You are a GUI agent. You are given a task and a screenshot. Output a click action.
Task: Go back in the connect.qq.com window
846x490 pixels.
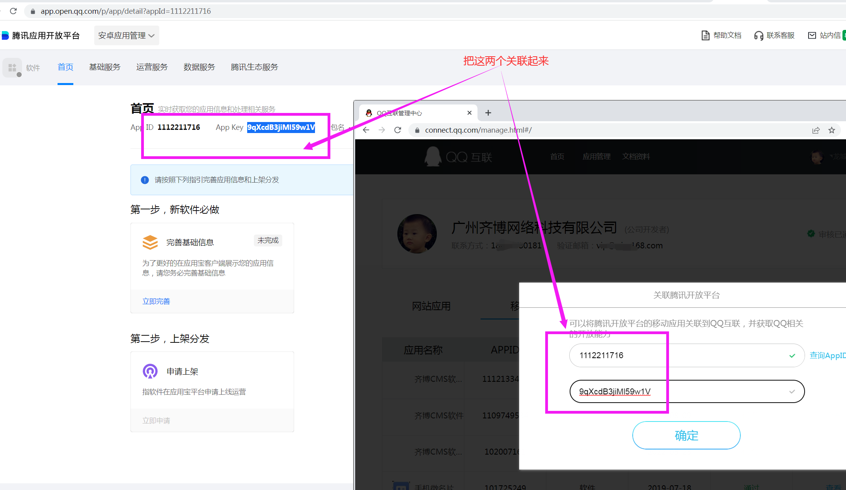click(366, 130)
